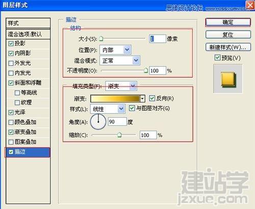
Task: Click the 复位 button
Action: [228, 35]
